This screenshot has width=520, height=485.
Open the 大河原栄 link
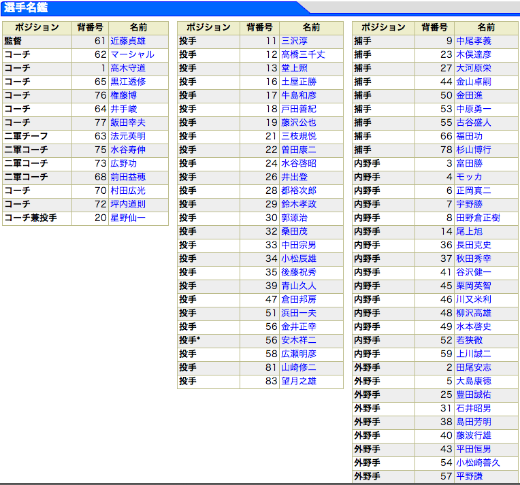coord(474,68)
